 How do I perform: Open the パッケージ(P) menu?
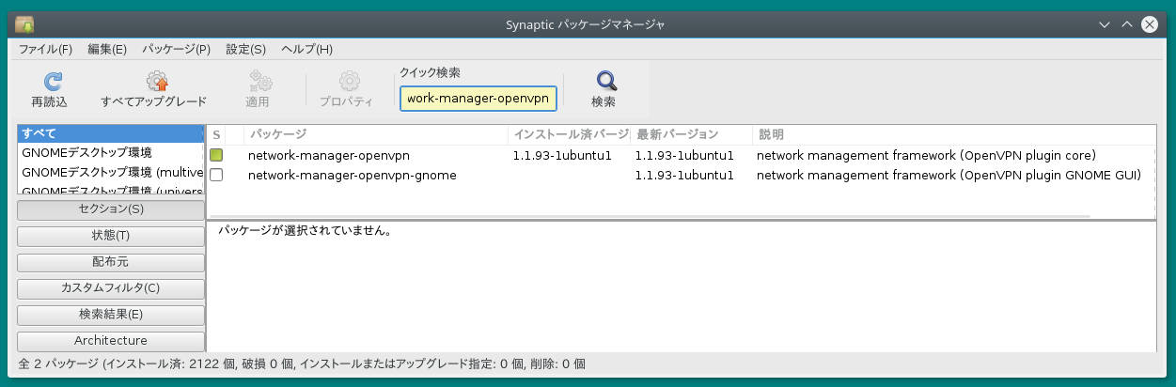(176, 49)
